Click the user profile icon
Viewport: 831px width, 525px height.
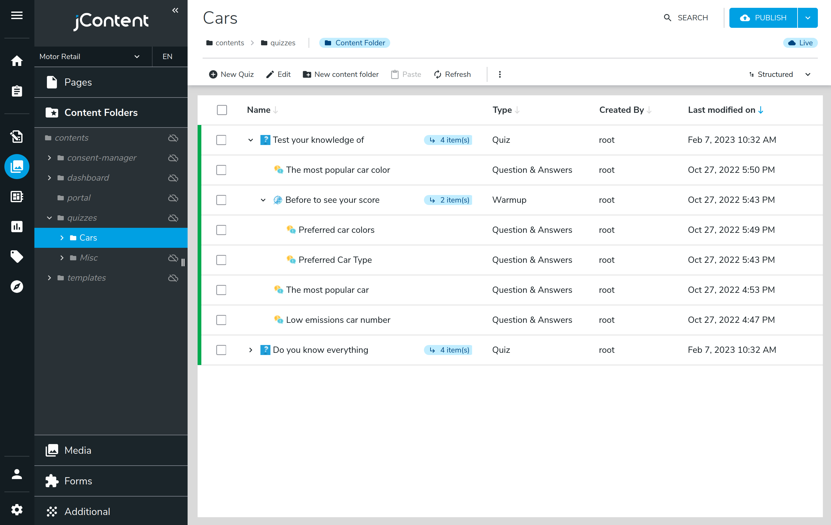[17, 474]
